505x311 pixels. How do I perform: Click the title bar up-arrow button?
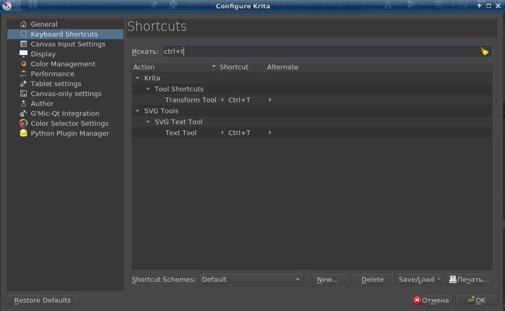479,6
